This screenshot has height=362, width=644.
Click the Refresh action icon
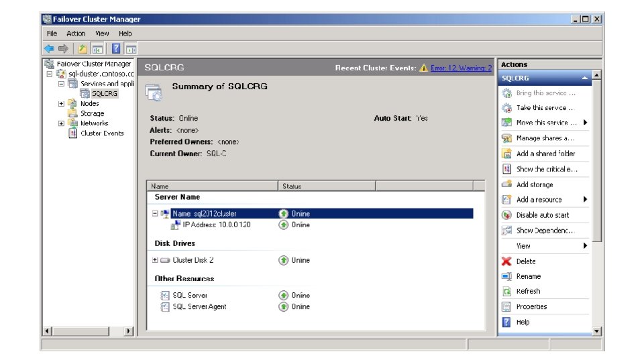point(507,292)
